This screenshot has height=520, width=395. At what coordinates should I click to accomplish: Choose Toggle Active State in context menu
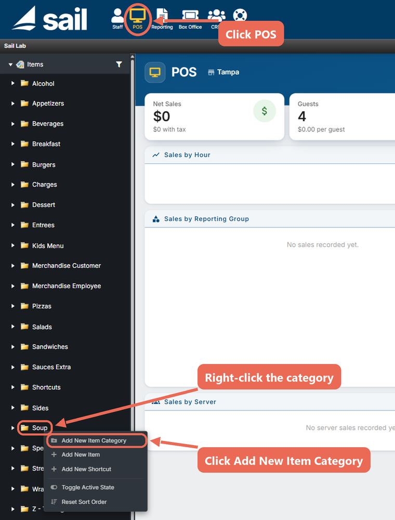pos(96,487)
